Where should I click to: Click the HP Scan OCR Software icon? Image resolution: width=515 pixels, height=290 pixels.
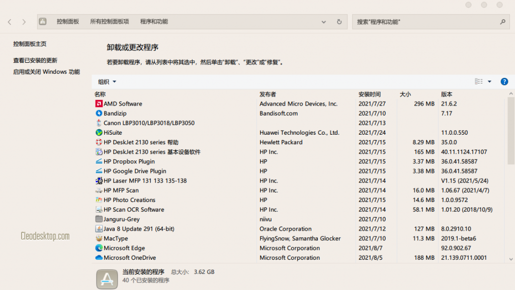coord(99,210)
